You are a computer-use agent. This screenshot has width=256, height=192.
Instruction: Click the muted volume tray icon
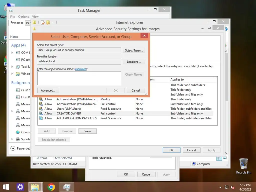(233, 187)
